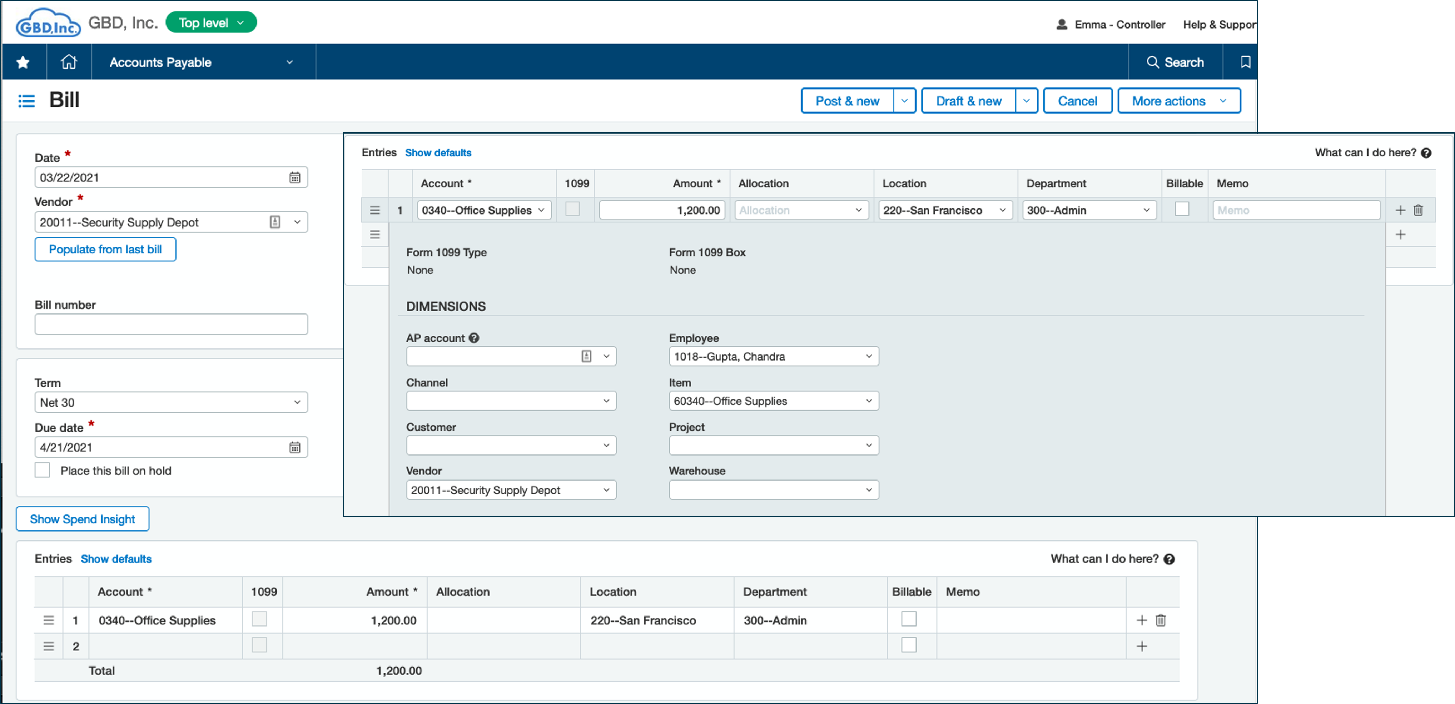
Task: Check the 1099 box for Office Supplies in the upper entries row
Action: [572, 209]
